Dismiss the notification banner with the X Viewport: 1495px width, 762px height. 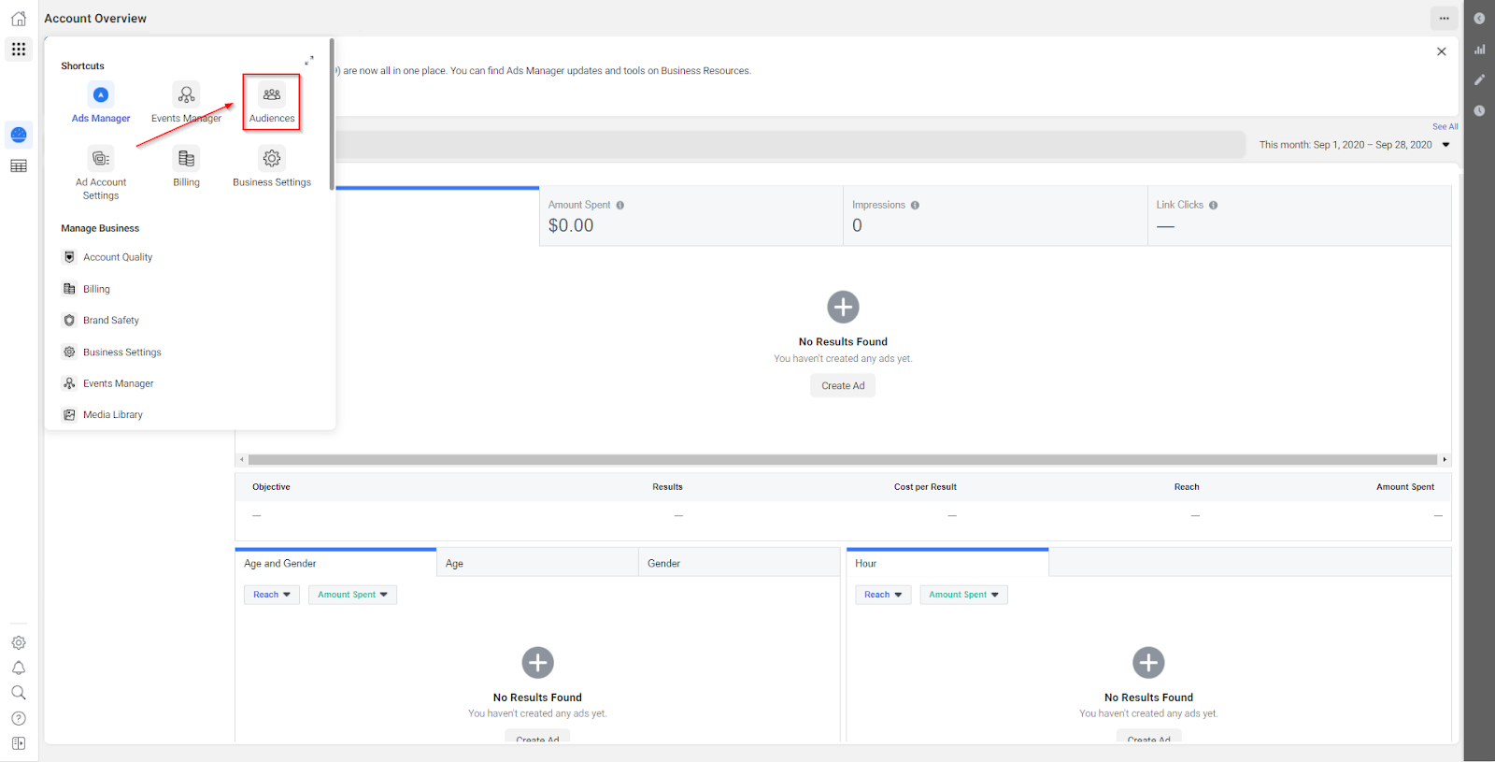(1442, 51)
